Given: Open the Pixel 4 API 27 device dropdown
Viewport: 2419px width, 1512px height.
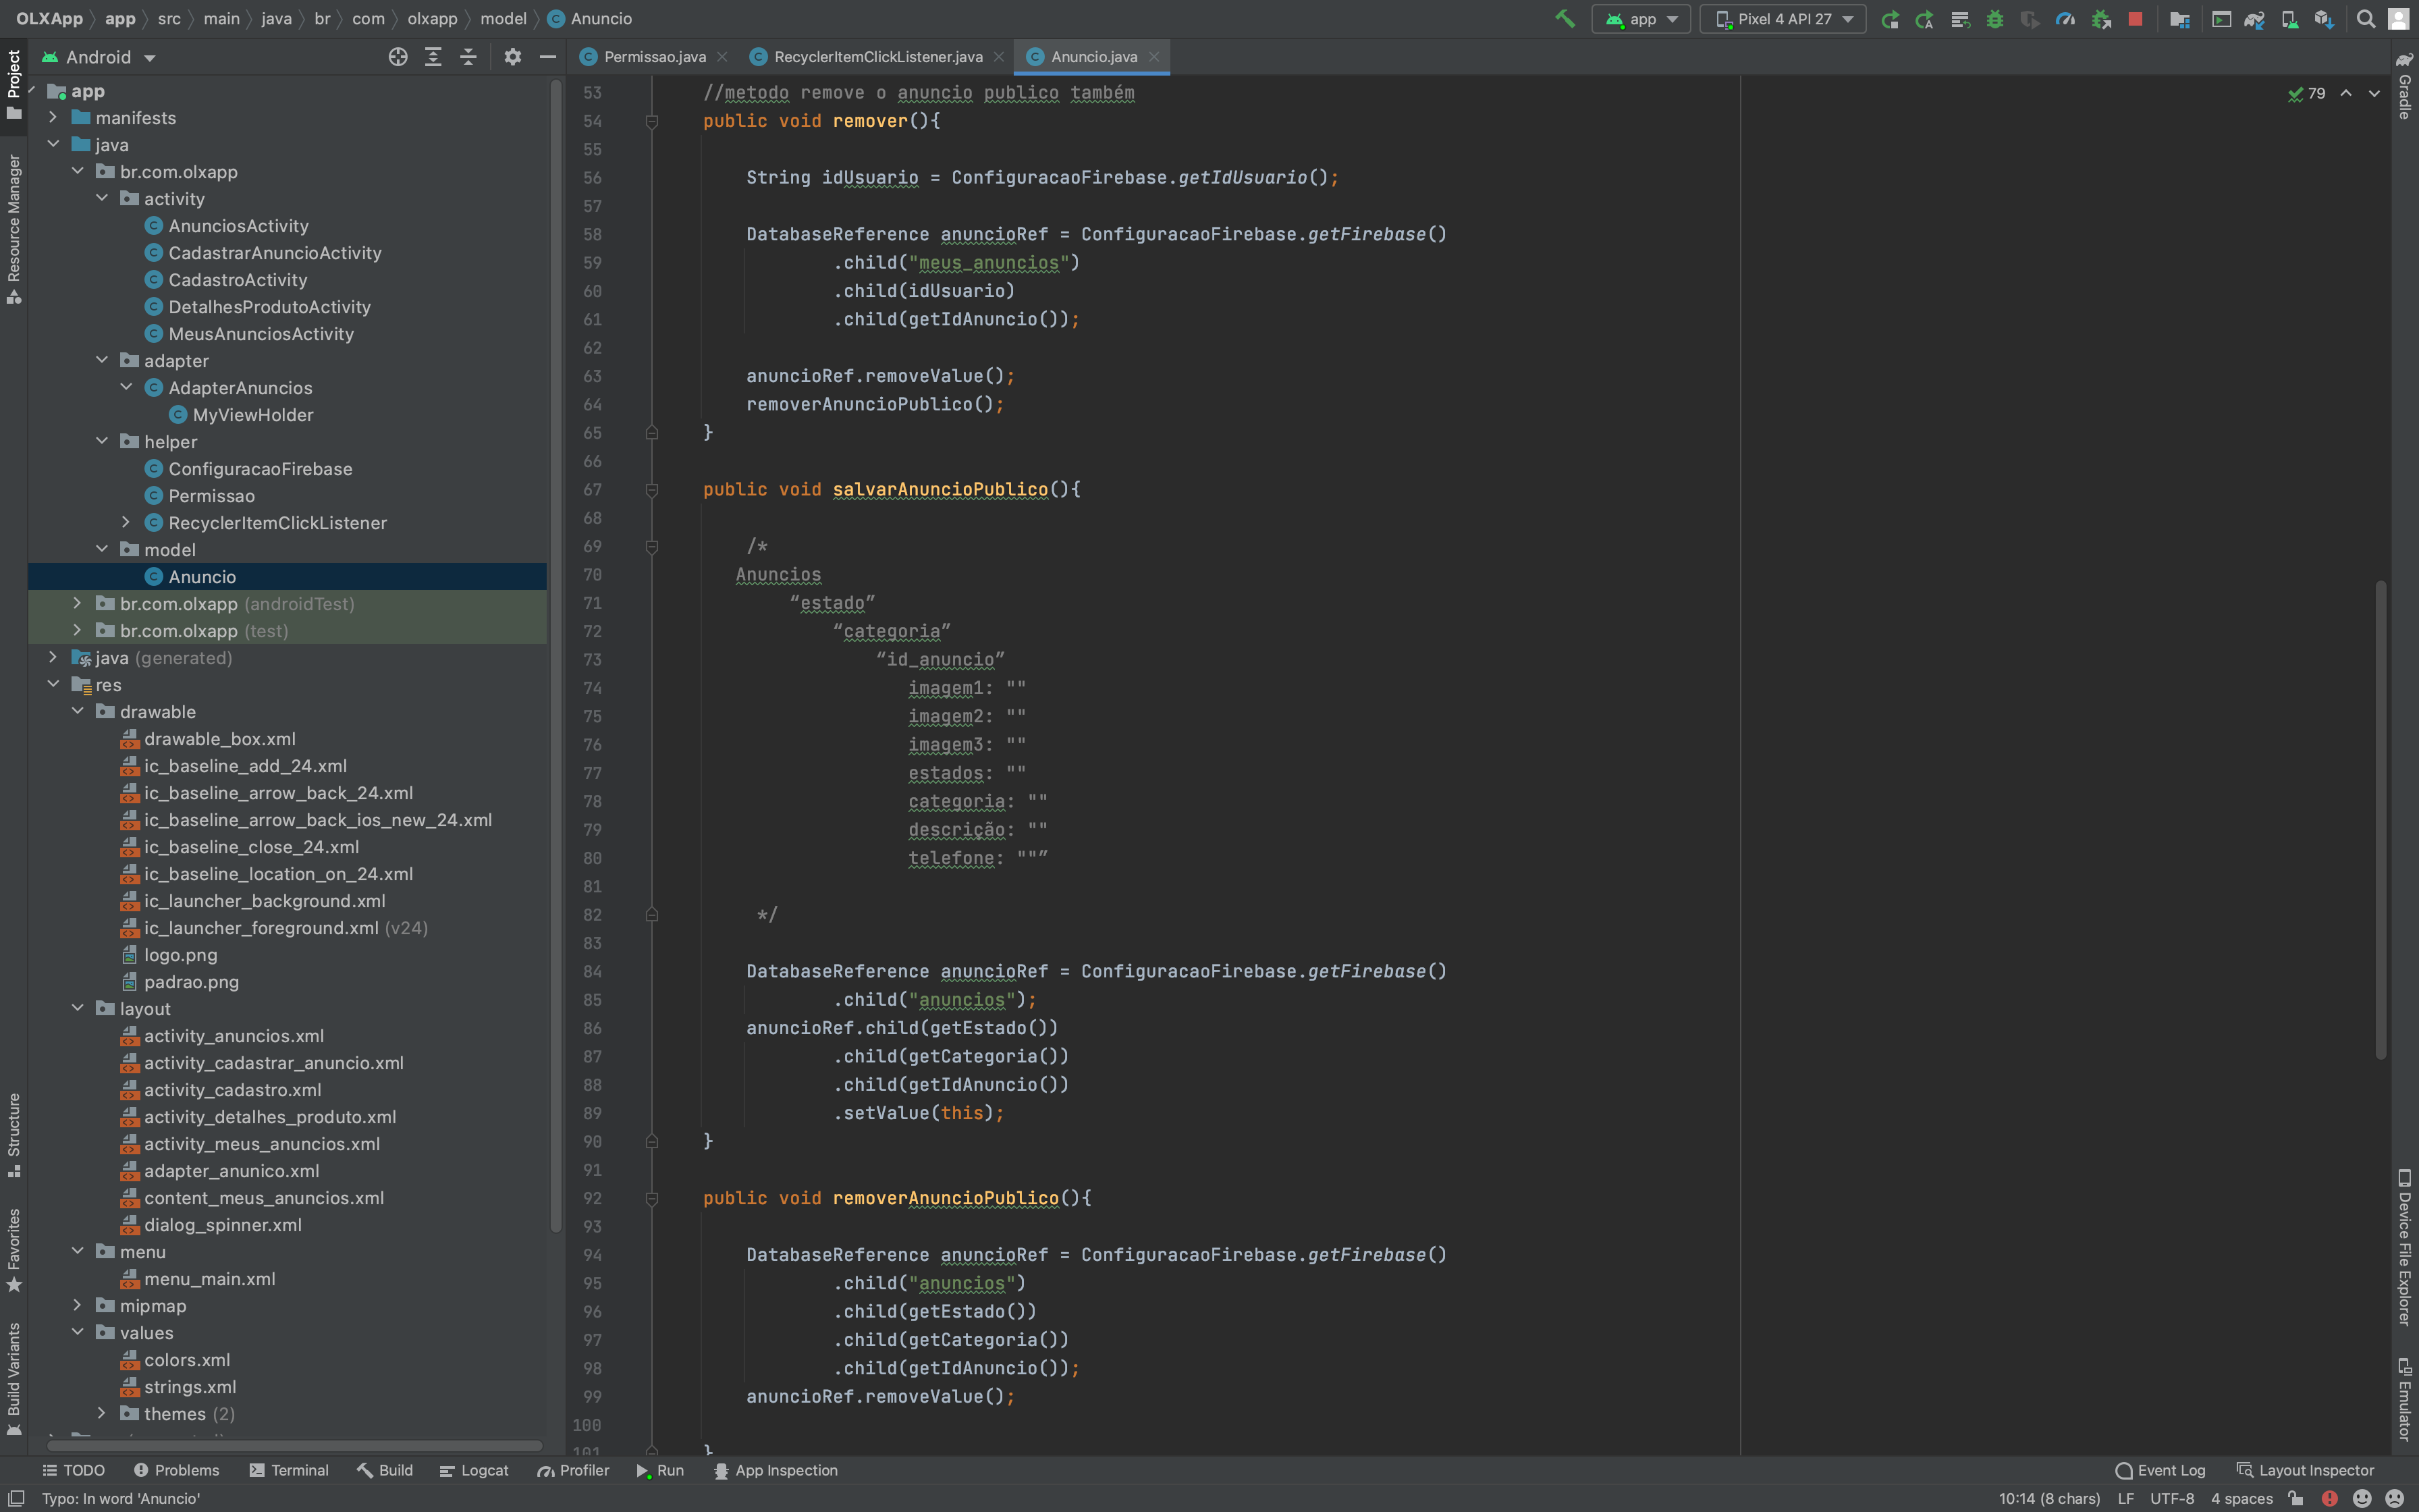Looking at the screenshot, I should (x=1783, y=19).
